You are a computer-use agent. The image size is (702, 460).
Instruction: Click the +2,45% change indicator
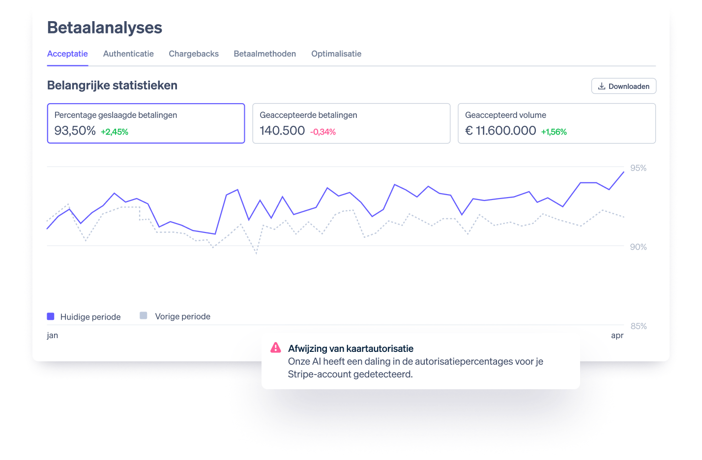pos(115,132)
